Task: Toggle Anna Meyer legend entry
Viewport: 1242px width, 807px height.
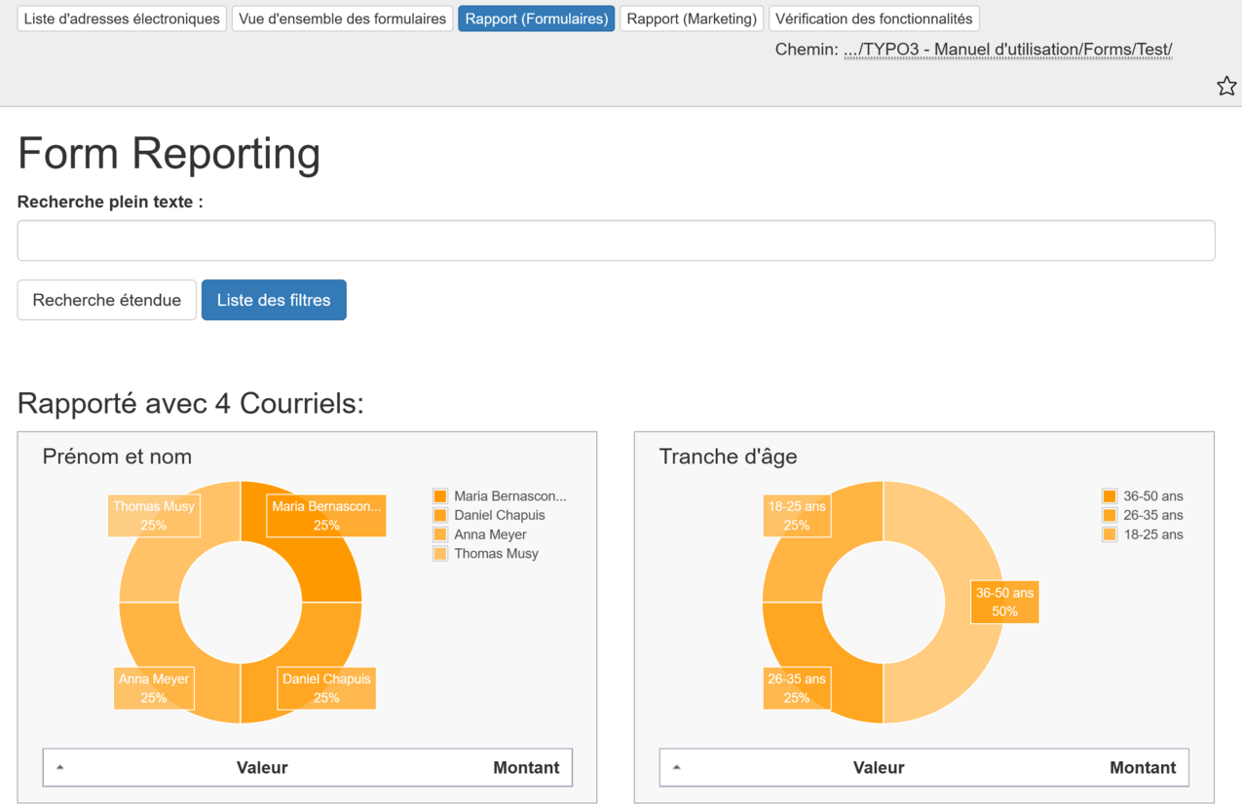Action: (489, 534)
